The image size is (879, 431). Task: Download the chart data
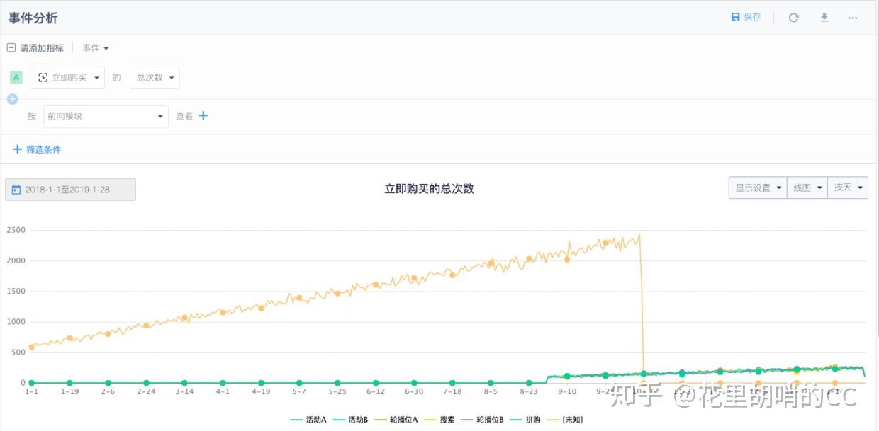pyautogui.click(x=824, y=18)
